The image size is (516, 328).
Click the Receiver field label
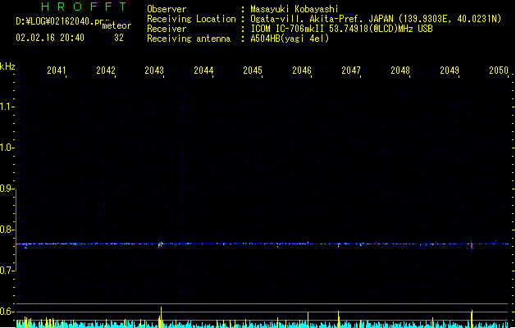pyautogui.click(x=167, y=29)
